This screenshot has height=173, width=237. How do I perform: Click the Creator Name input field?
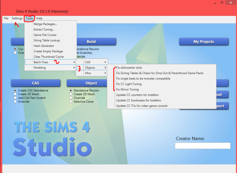tap(203, 146)
